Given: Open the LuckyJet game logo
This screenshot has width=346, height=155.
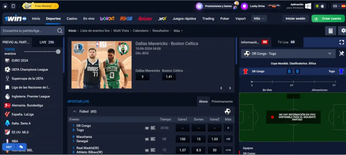Looking at the screenshot, I should (107, 19).
